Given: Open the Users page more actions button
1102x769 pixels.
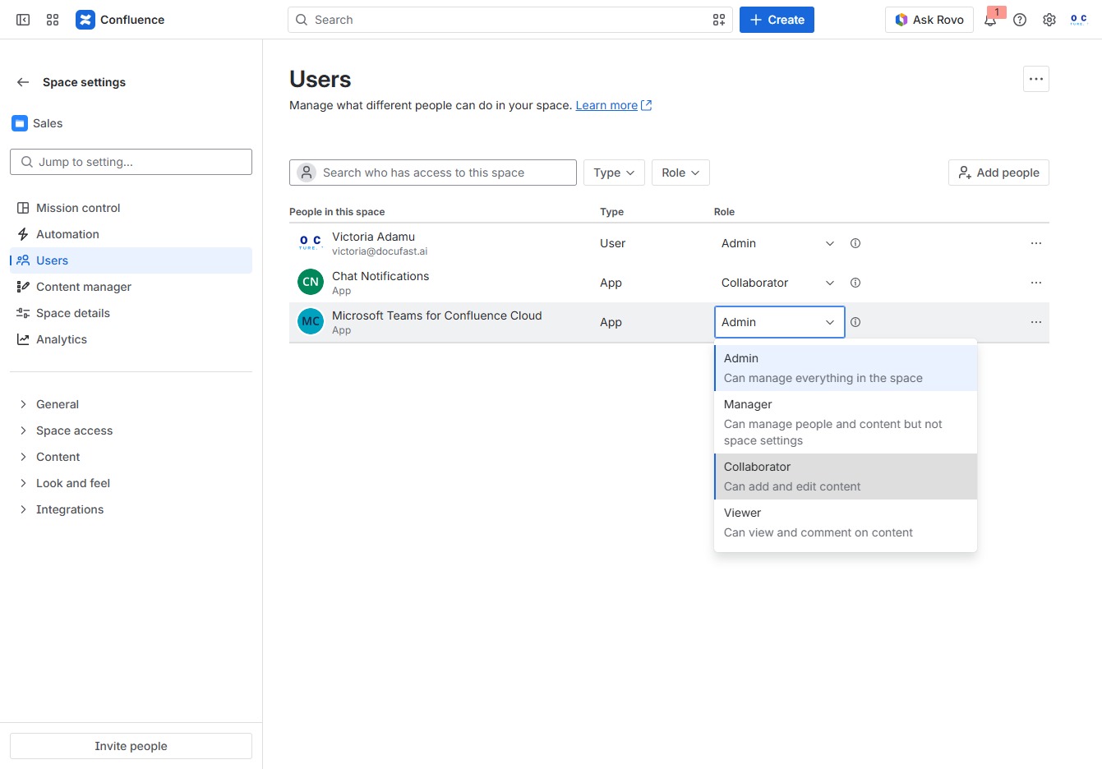Looking at the screenshot, I should 1036,79.
